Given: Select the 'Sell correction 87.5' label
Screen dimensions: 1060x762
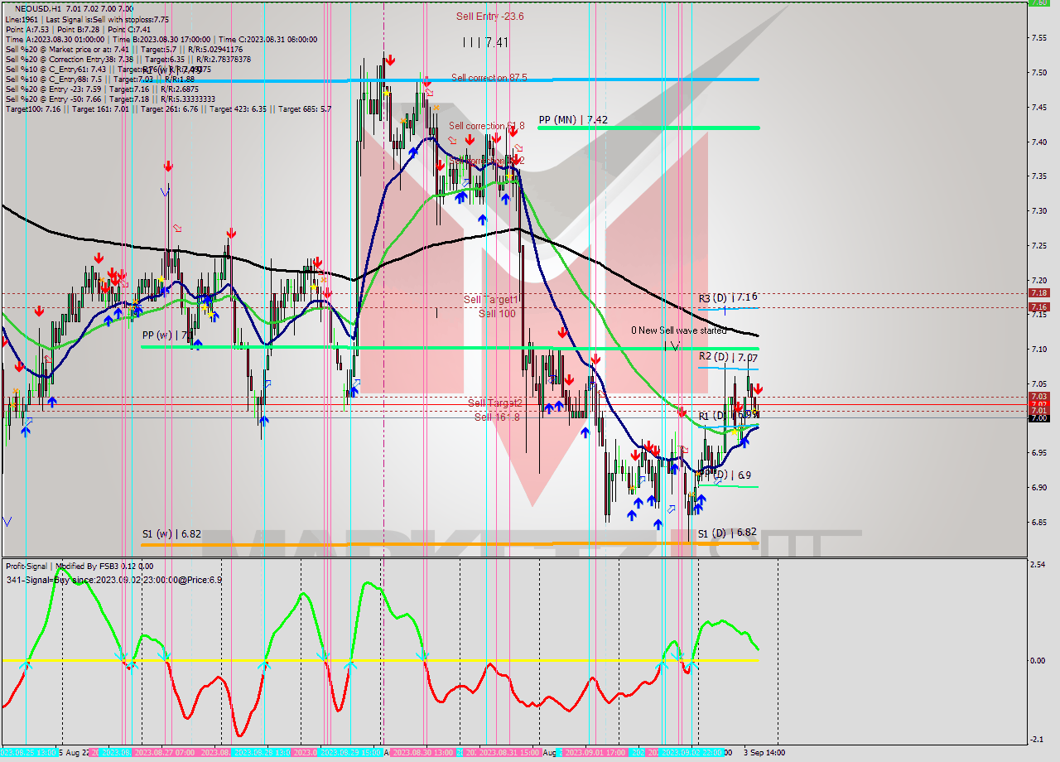Looking at the screenshot, I should (x=489, y=78).
